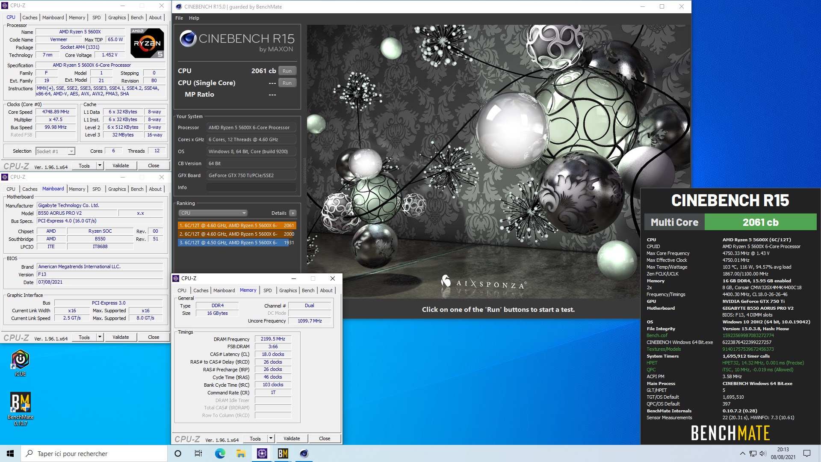The height and width of the screenshot is (462, 821).
Task: Click the Memory CPU-Z window title icon
Action: [x=176, y=278]
